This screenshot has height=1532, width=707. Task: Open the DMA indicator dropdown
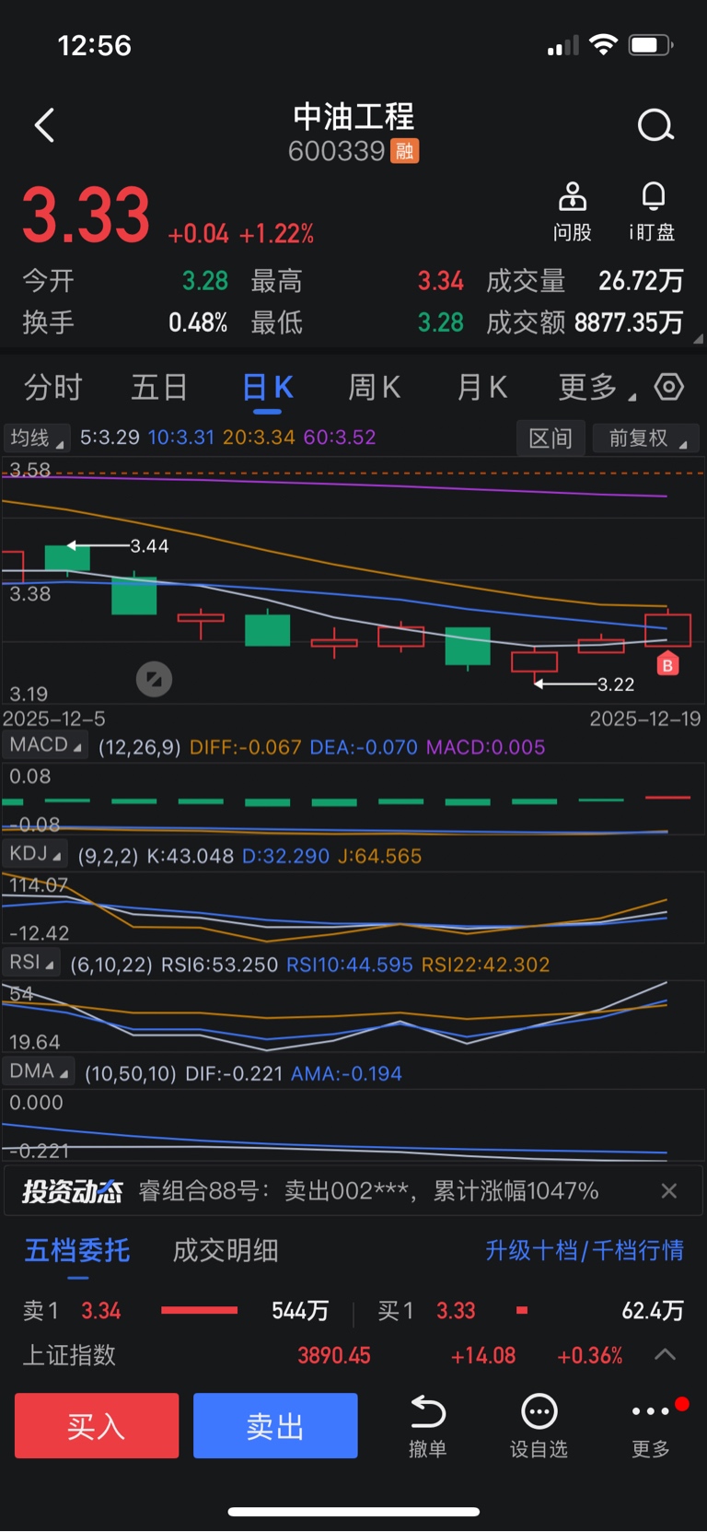(40, 1071)
